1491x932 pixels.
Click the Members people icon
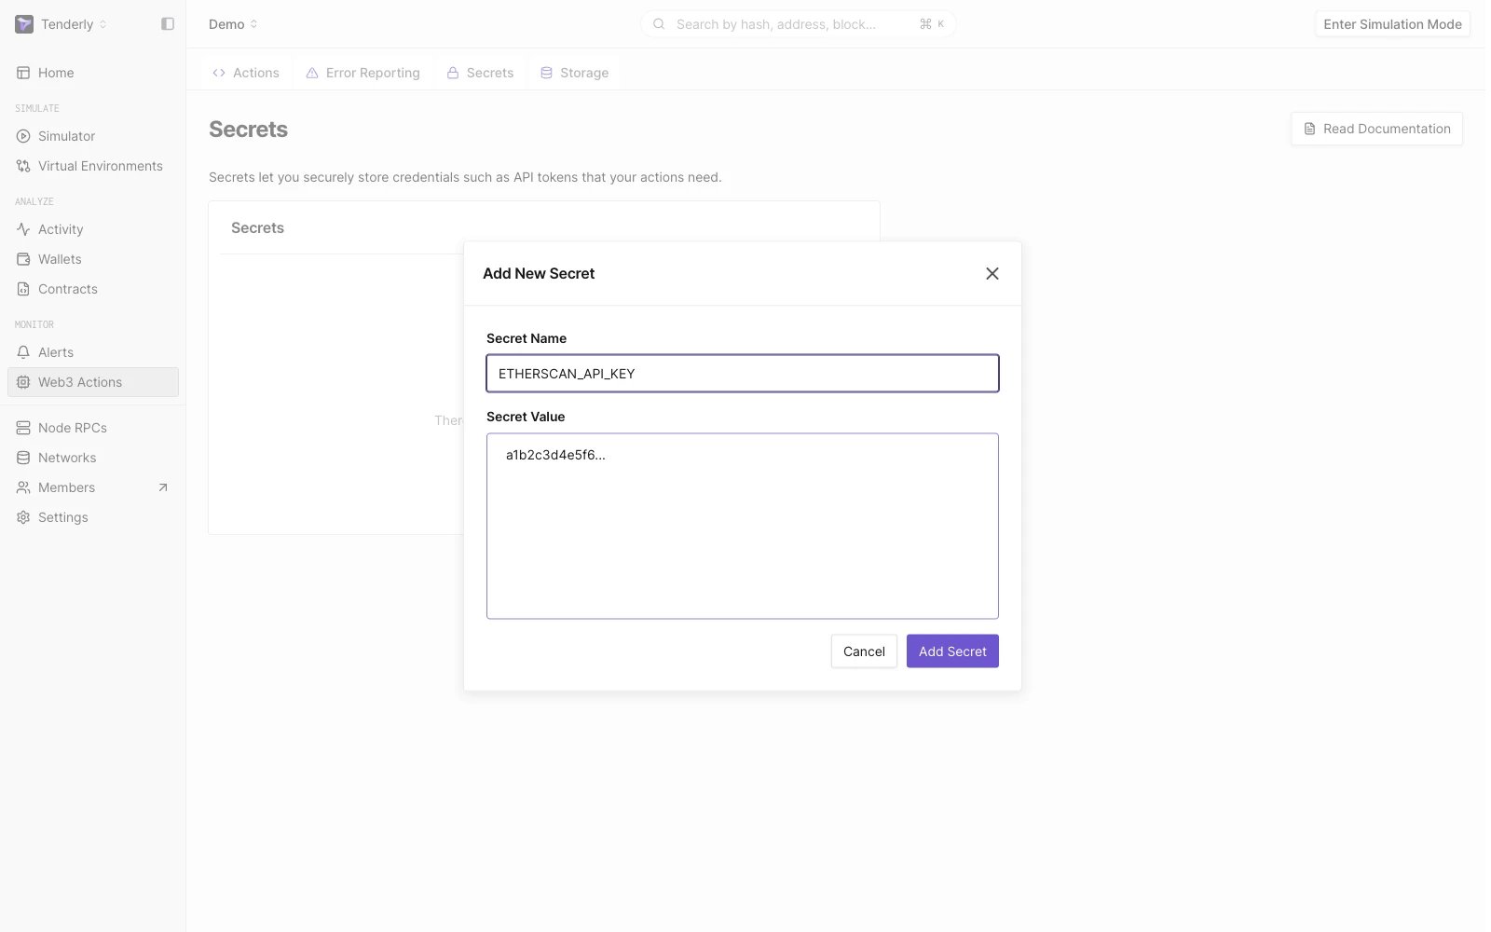(23, 487)
